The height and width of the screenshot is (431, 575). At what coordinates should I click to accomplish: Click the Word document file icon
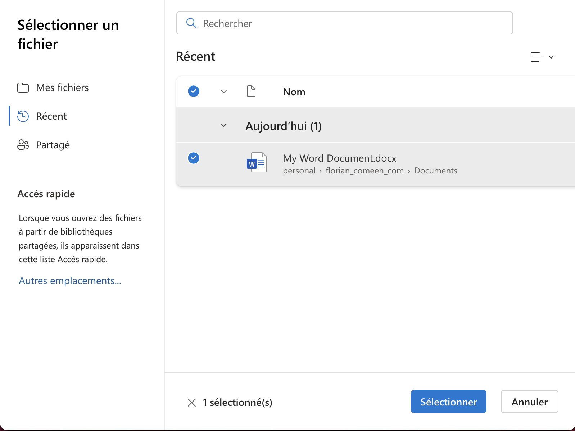[x=257, y=162]
